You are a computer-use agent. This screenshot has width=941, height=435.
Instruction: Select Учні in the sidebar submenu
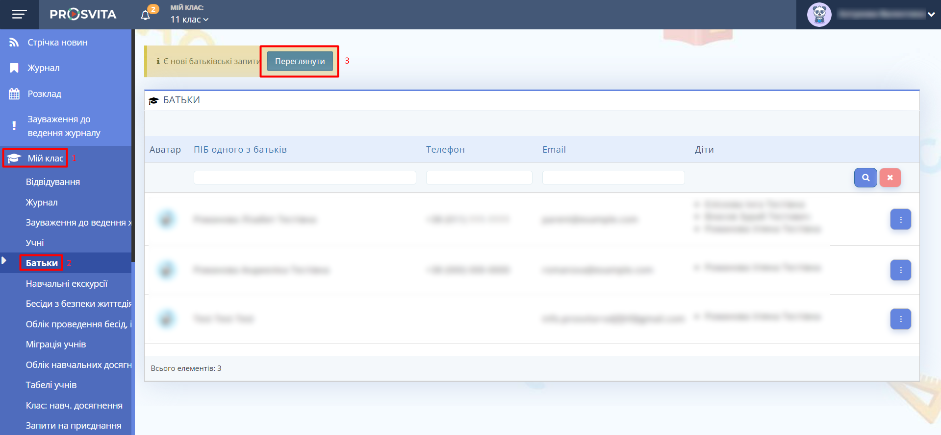click(x=35, y=243)
